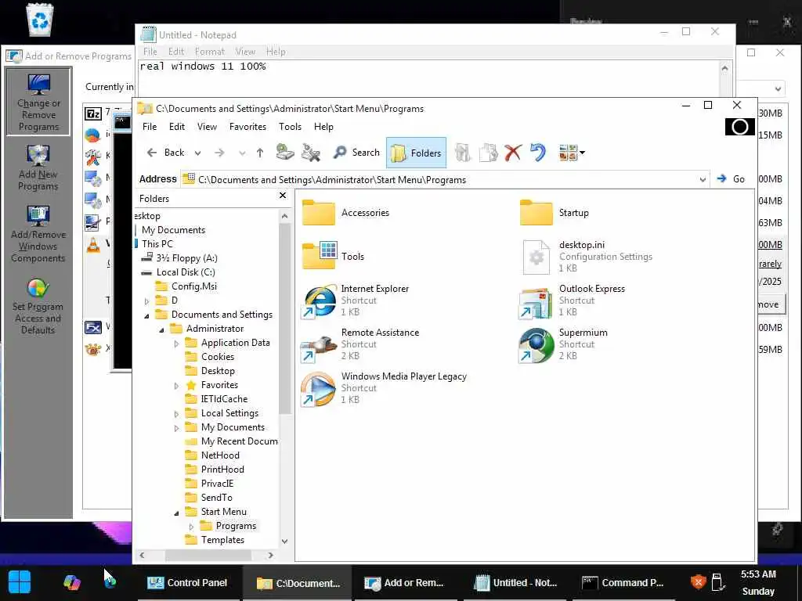
Task: Select the desktop.ini file icon
Action: coord(536,257)
